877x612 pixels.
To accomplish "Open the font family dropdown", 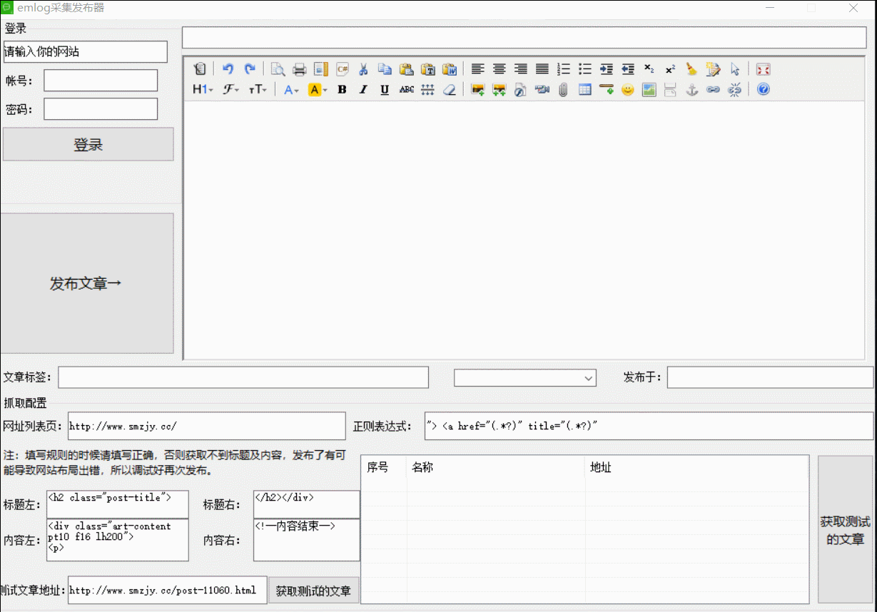I will (x=231, y=90).
